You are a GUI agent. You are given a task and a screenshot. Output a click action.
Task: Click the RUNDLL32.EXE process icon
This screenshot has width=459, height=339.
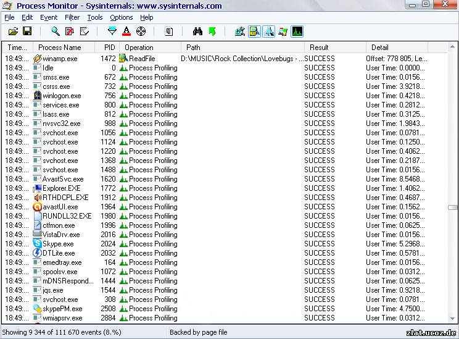pos(38,216)
